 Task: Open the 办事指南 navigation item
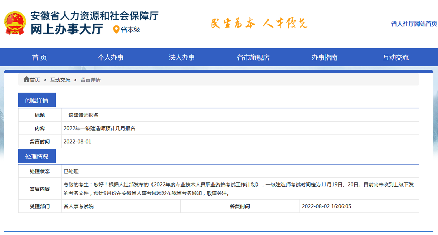click(324, 58)
